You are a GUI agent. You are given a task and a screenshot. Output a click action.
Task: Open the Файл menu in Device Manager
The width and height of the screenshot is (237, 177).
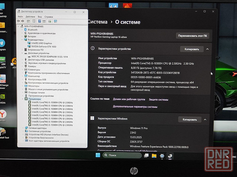tap(20, 17)
